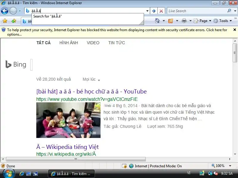This screenshot has width=238, height=178.
Task: Click the Switch between windows icon
Action: tap(35, 174)
